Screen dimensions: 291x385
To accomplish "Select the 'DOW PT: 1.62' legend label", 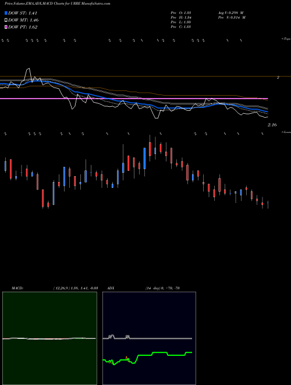I will click(23, 27).
